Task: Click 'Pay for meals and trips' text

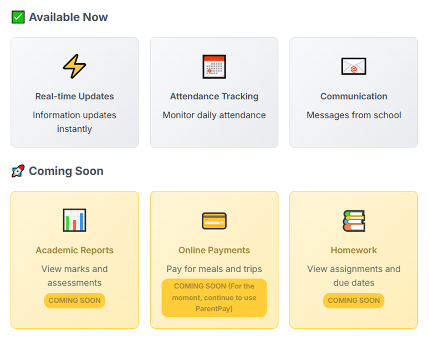Action: coord(214,269)
